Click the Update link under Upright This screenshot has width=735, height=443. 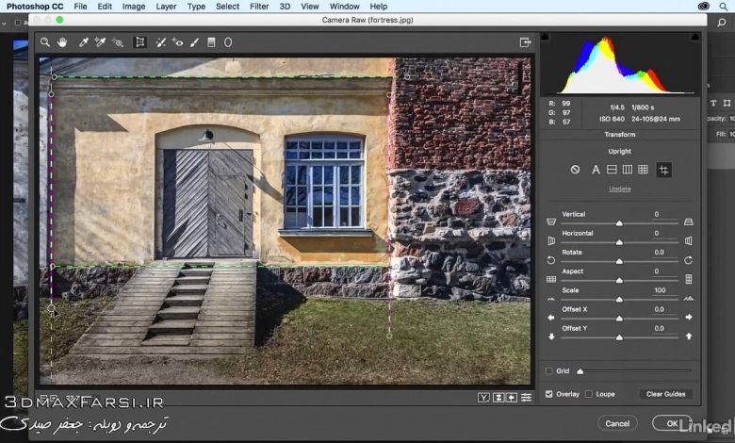(x=620, y=189)
